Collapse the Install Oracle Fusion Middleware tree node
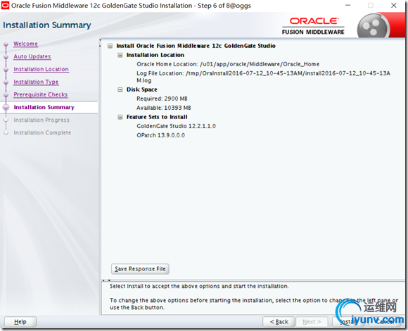 [110, 46]
